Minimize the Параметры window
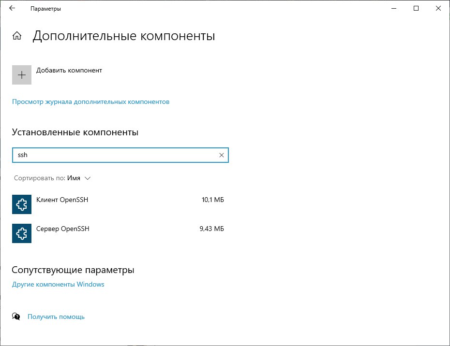The image size is (450, 346). 394,8
